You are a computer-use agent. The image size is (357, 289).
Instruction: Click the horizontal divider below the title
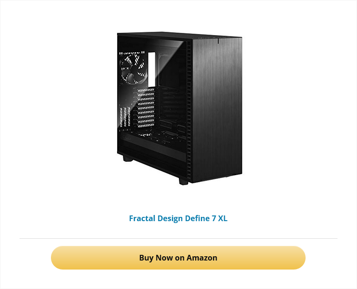[x=178, y=238]
